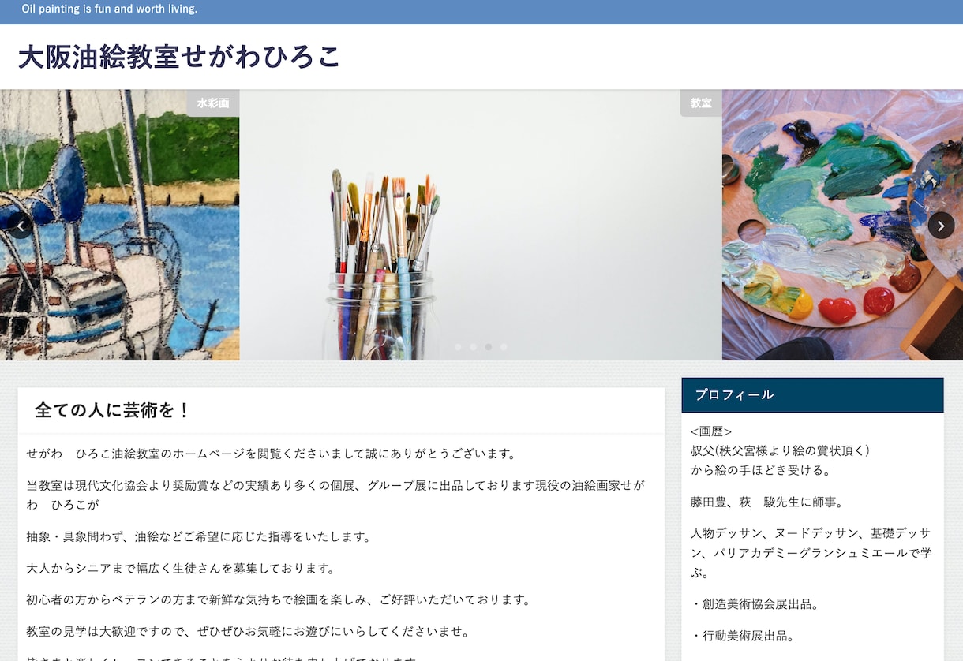Click the next slide arrow on carousel
This screenshot has height=661, width=963.
pos(941,226)
